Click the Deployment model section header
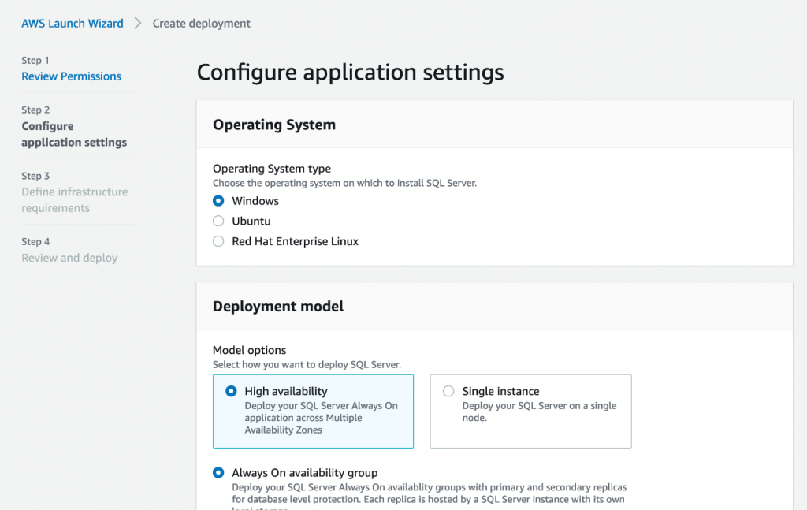 tap(277, 306)
